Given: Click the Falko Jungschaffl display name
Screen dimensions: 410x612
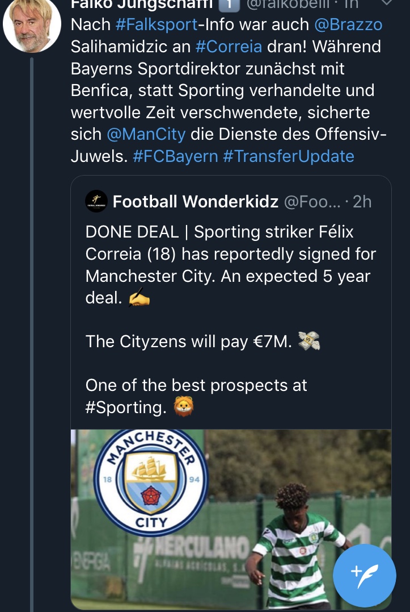Looking at the screenshot, I should [142, 5].
